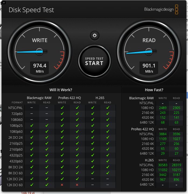Click the H.265 column header in Will It Work
Viewport: 188px width, 194px height.
pos(100,98)
